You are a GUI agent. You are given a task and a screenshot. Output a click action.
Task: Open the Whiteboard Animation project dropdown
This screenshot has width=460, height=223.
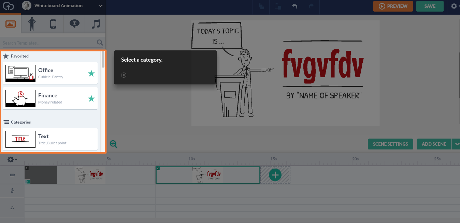(100, 6)
